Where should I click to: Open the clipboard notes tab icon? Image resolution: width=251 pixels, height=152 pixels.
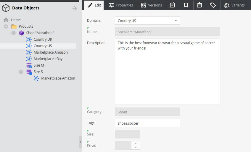(x=199, y=5)
